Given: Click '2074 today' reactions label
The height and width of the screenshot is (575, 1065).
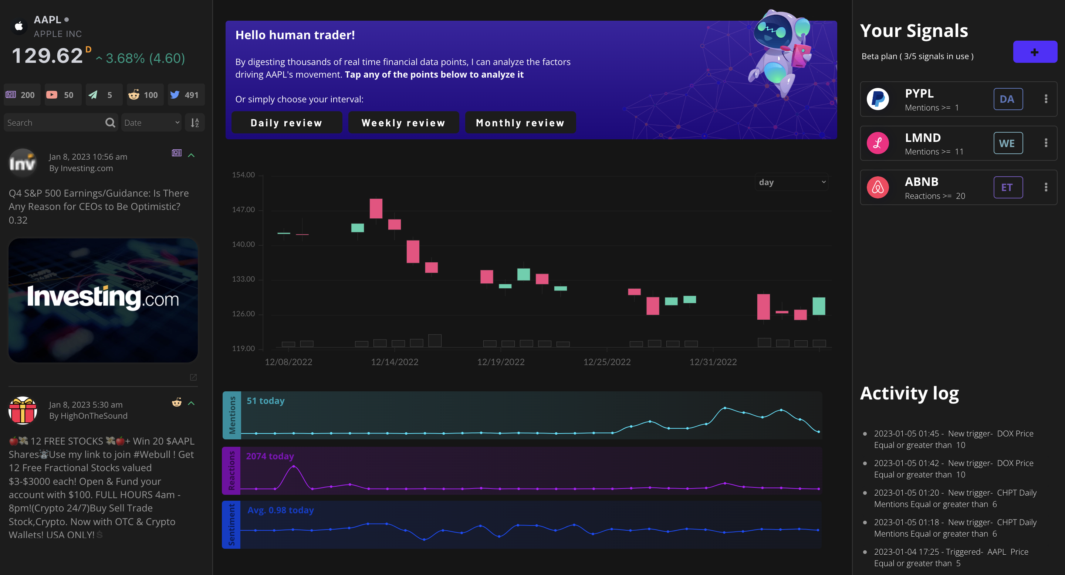Looking at the screenshot, I should [x=270, y=456].
